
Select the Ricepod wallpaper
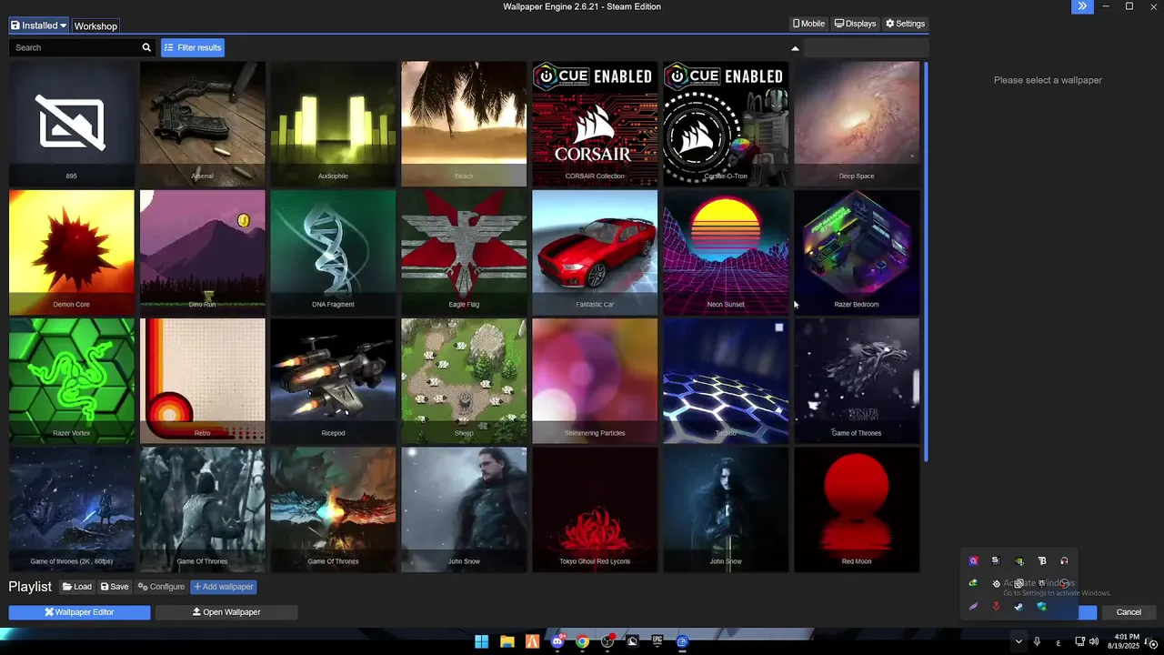click(333, 380)
